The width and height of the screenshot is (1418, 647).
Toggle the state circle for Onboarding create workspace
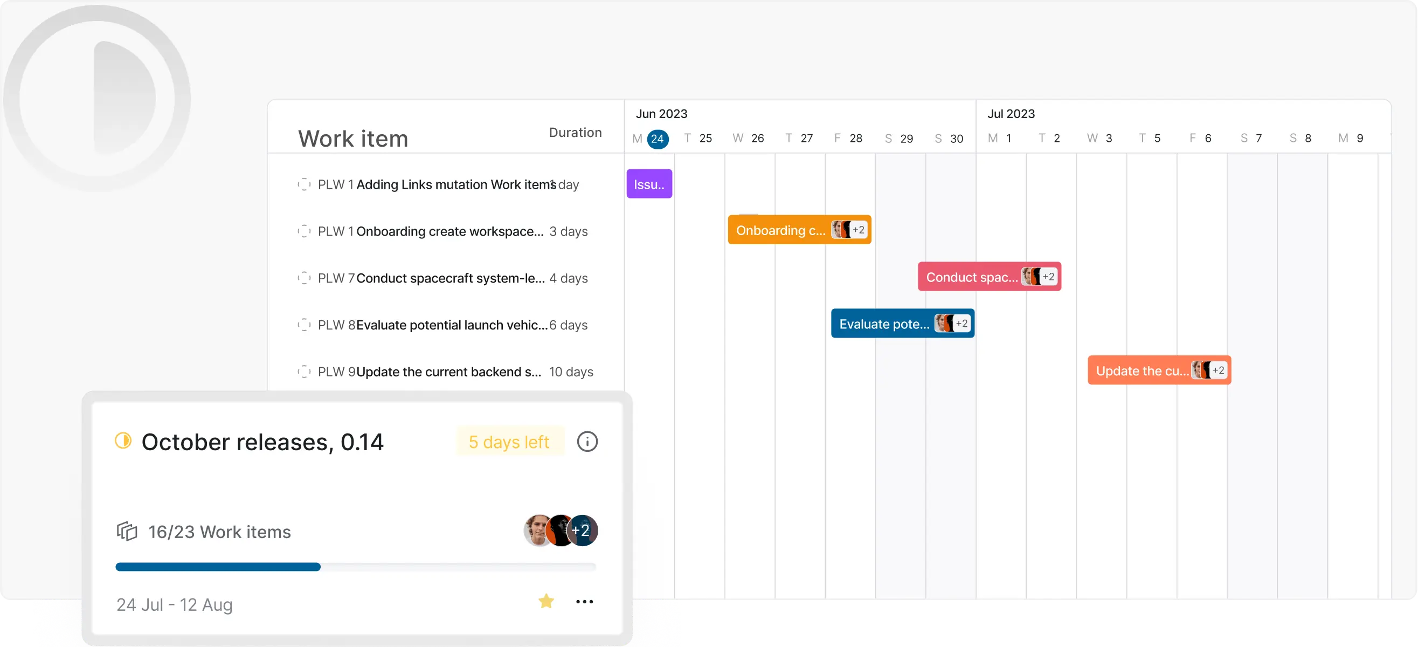click(304, 231)
